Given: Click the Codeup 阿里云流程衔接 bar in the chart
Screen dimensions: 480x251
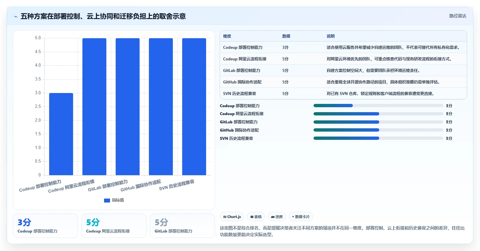Looking at the screenshot, I should pyautogui.click(x=94, y=107).
